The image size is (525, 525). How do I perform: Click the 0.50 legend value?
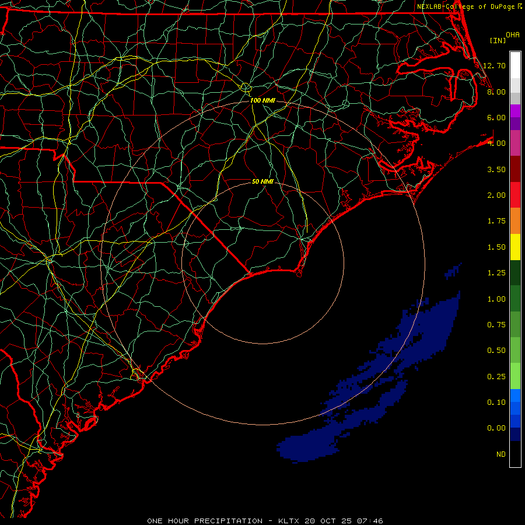pos(496,351)
